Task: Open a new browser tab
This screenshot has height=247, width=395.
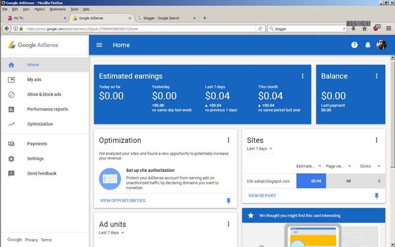Action: [205, 18]
